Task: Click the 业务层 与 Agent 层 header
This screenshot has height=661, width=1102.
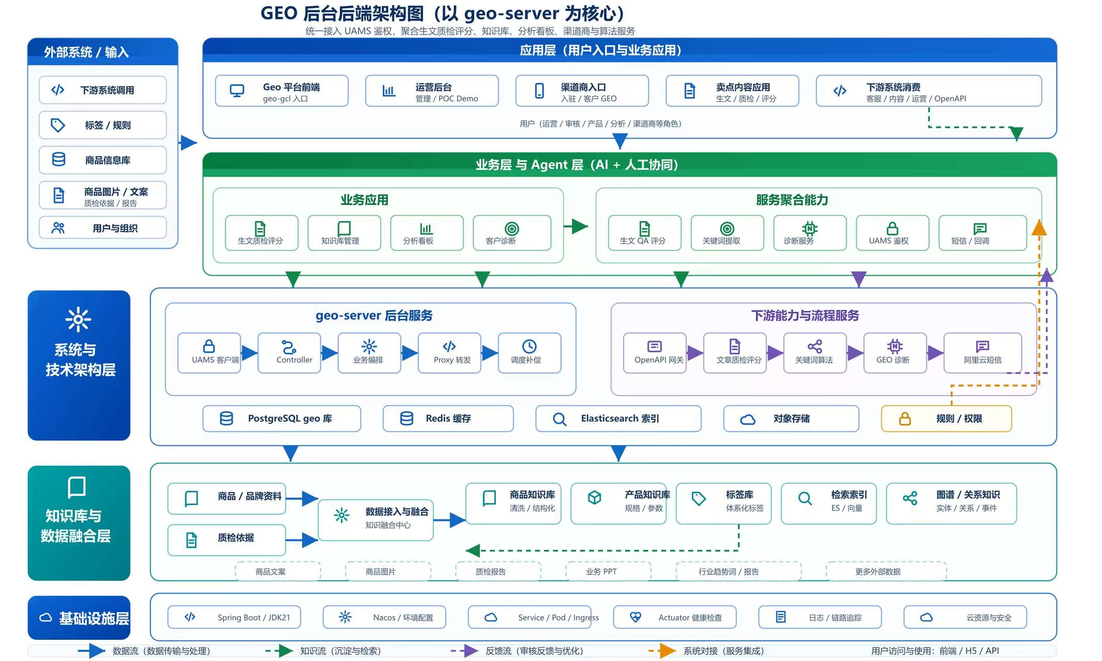Action: [629, 165]
